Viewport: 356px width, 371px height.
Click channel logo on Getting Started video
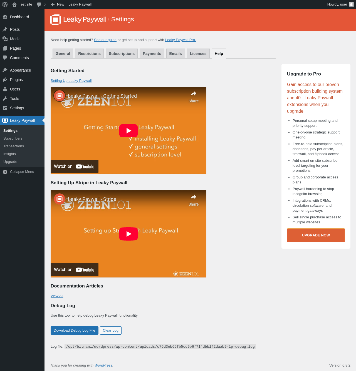coord(60,96)
